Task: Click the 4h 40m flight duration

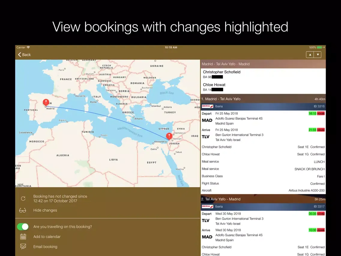Action: click(320, 99)
